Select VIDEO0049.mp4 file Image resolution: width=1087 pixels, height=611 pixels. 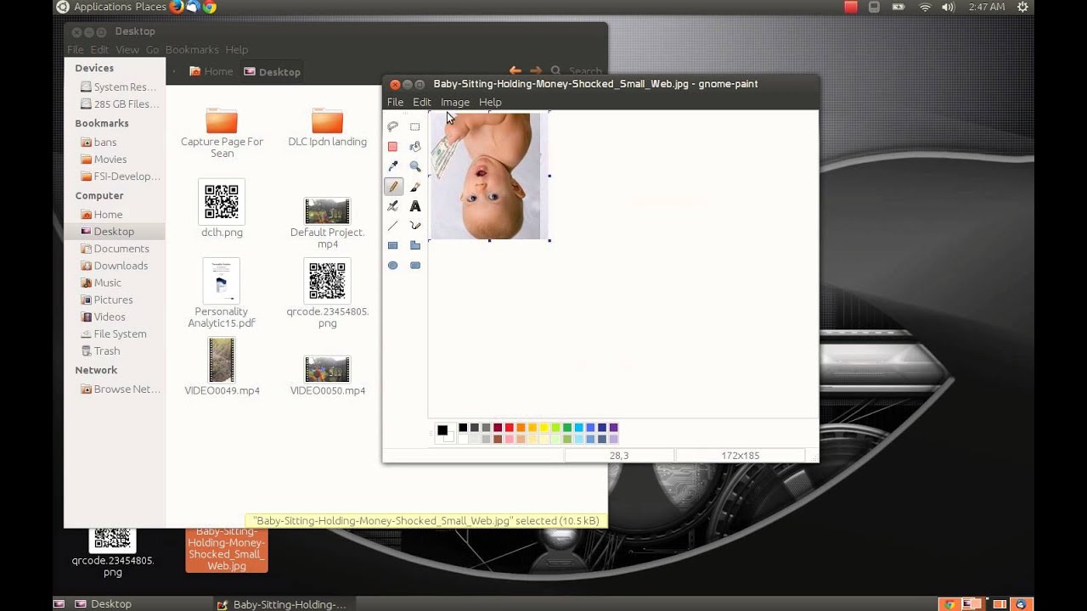point(222,367)
